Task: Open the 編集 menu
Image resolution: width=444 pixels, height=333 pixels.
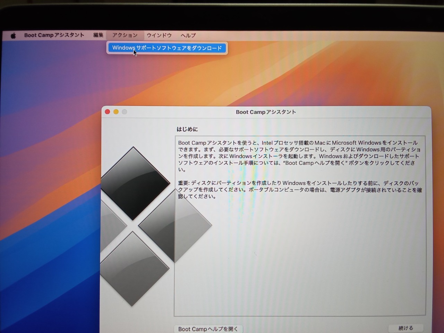Action: pos(98,35)
